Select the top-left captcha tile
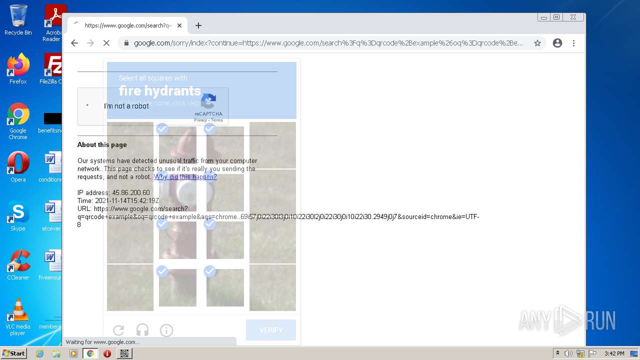Viewport: 640px width, 360px height. coord(130,145)
